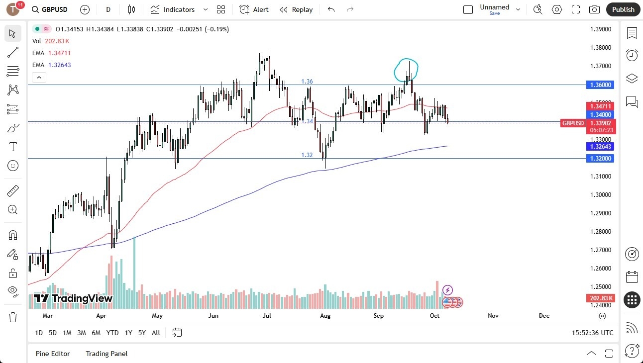Toggle magnet mode in the left toolbar

[13, 234]
